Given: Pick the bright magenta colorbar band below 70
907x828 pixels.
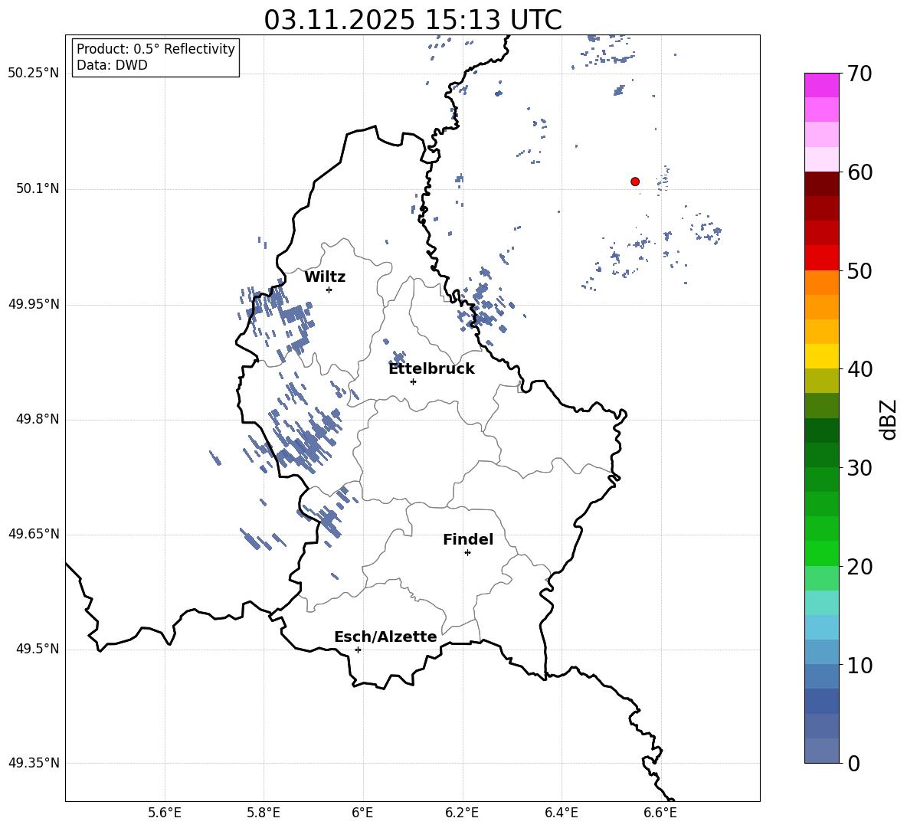Looking at the screenshot, I should click(822, 86).
